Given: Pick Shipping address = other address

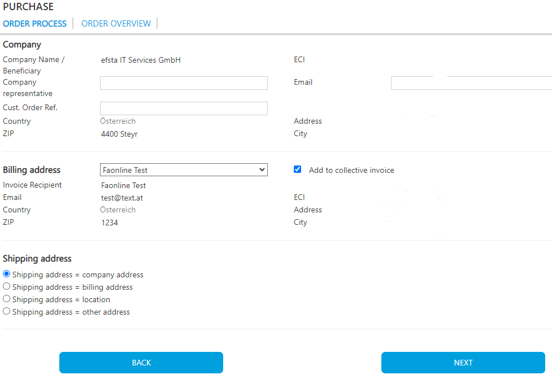Looking at the screenshot, I should (7, 311).
